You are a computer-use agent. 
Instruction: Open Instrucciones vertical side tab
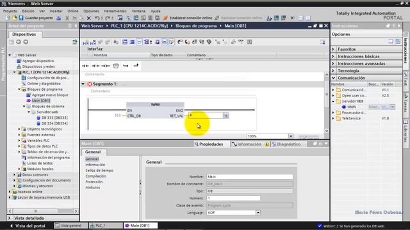click(x=406, y=50)
